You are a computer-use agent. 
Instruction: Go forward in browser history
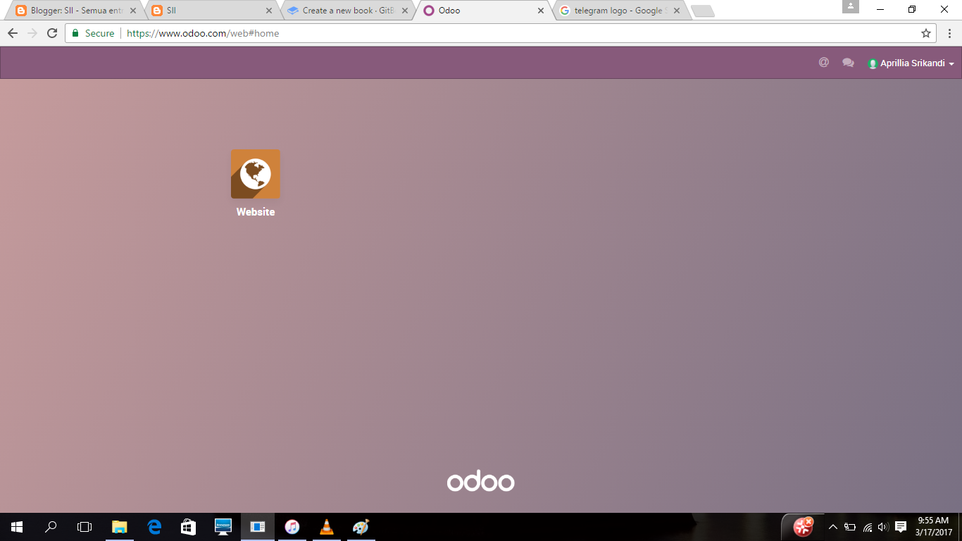[32, 33]
